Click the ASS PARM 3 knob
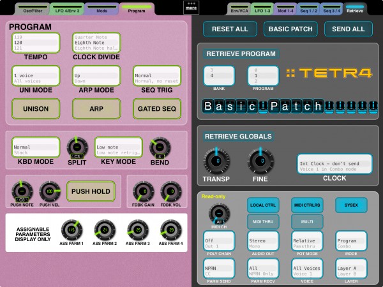383x287 pixels. [138, 230]
